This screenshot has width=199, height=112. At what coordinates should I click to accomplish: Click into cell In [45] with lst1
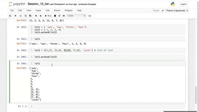[106, 39]
